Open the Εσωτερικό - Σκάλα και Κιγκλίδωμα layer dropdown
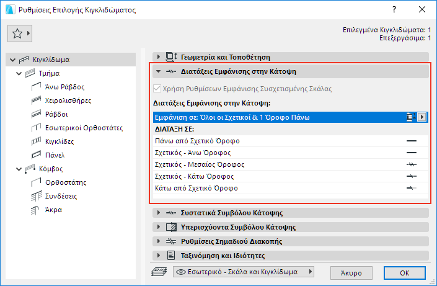437x286 pixels. click(244, 272)
